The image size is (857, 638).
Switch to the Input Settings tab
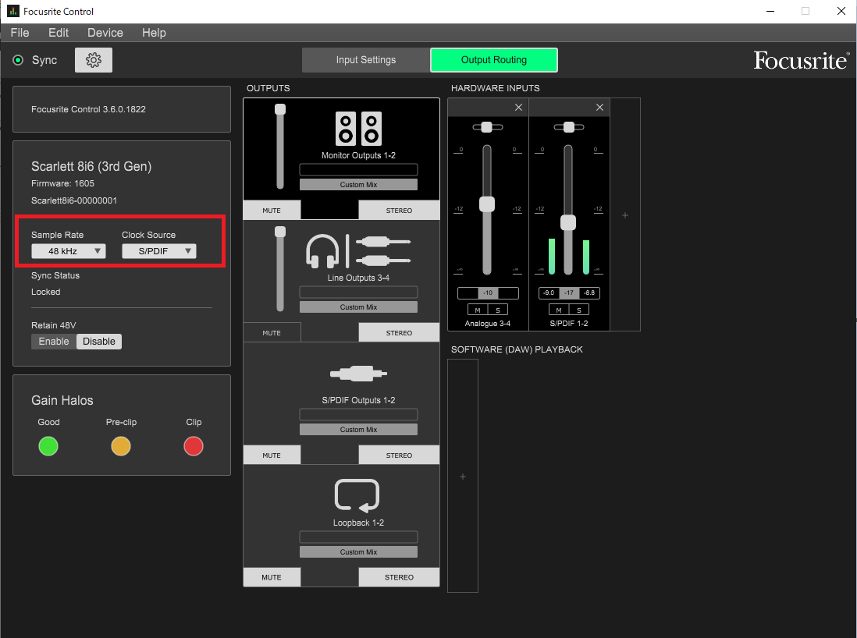(x=365, y=60)
